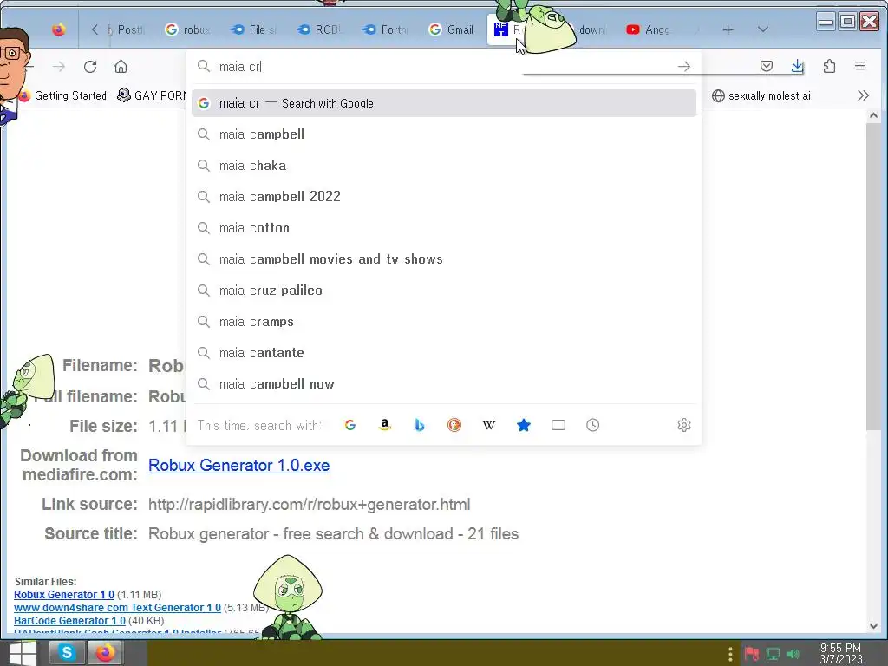Open down4share Text Generator 1 0 link
Image resolution: width=888 pixels, height=666 pixels.
(117, 608)
